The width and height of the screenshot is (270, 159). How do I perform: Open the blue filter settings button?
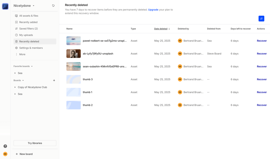click(x=261, y=19)
